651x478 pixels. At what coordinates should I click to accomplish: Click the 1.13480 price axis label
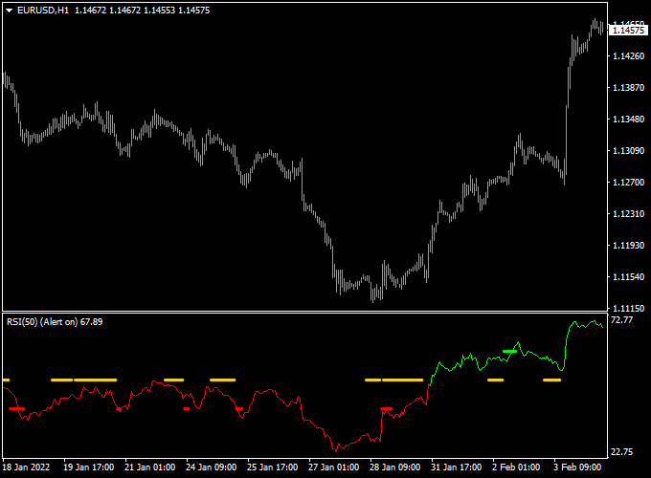click(629, 119)
